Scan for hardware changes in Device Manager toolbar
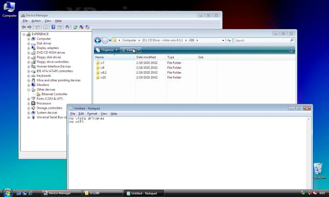The image size is (329, 197). [x=67, y=27]
